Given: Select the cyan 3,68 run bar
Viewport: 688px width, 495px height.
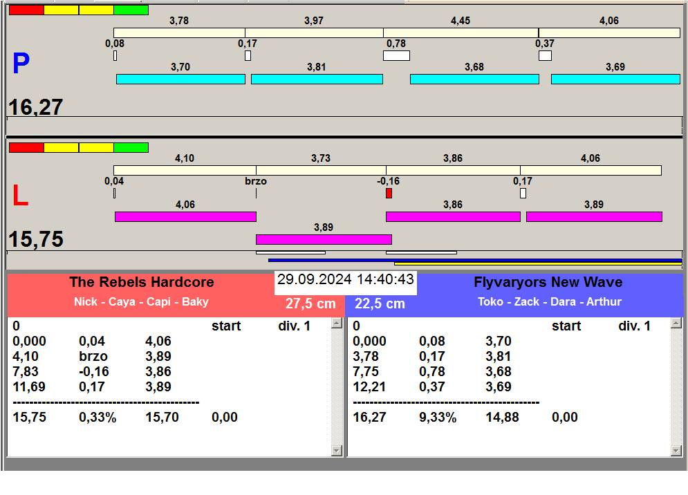Looking at the screenshot, I should click(474, 80).
